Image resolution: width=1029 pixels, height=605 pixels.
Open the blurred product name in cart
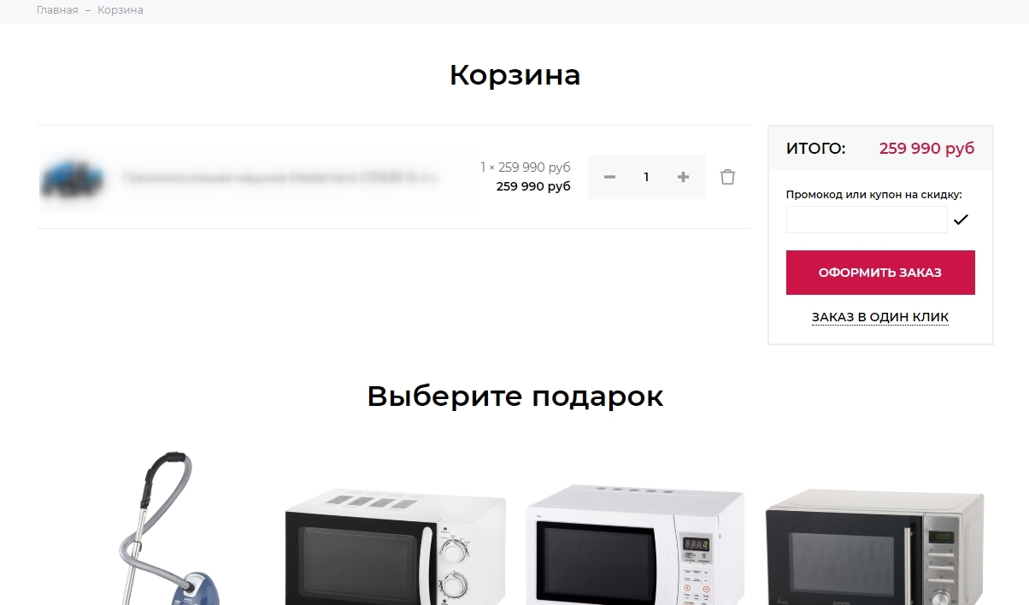point(281,178)
